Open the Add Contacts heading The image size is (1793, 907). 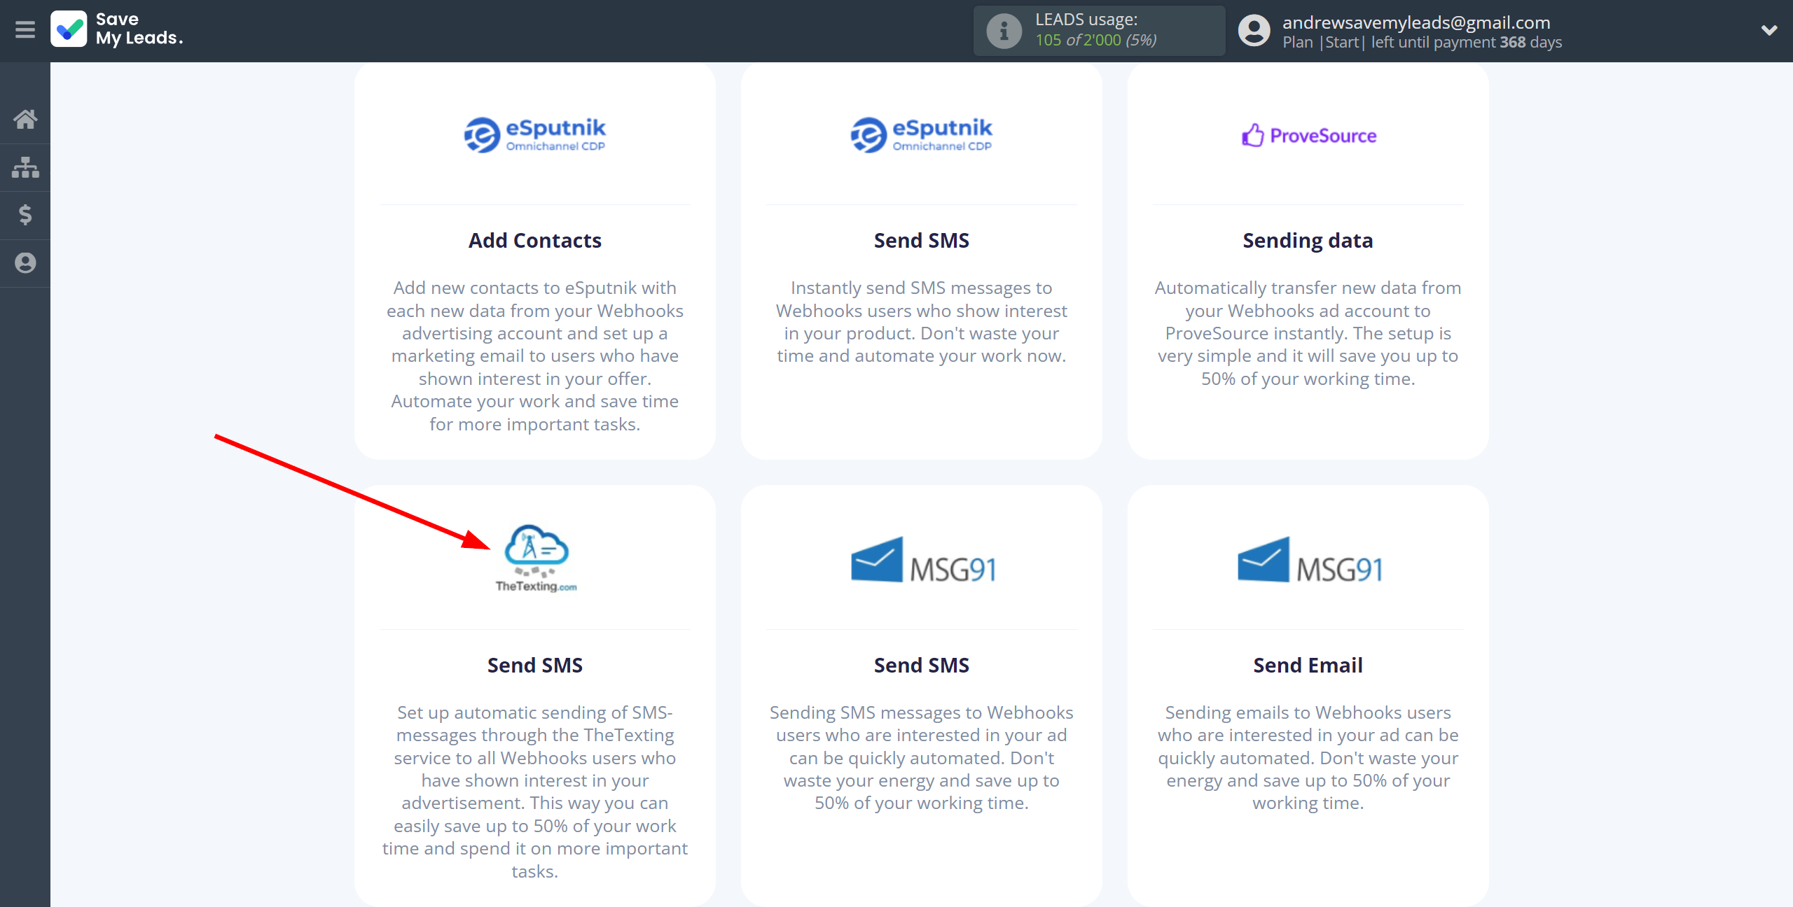pyautogui.click(x=535, y=241)
